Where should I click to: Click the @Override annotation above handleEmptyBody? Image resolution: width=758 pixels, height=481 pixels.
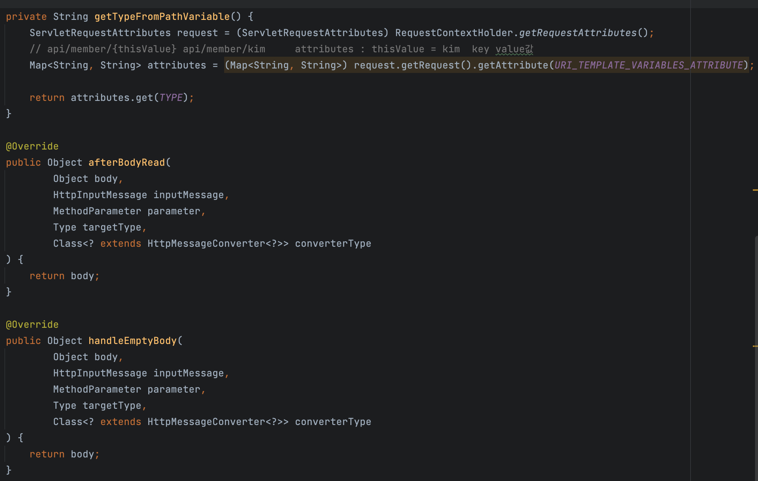(32, 324)
